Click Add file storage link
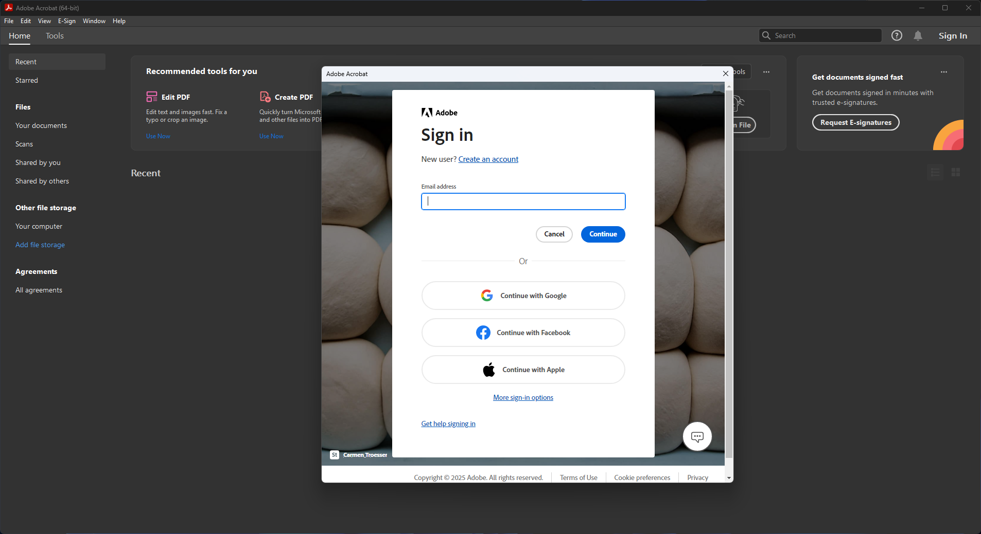Viewport: 981px width, 534px height. pyautogui.click(x=40, y=245)
